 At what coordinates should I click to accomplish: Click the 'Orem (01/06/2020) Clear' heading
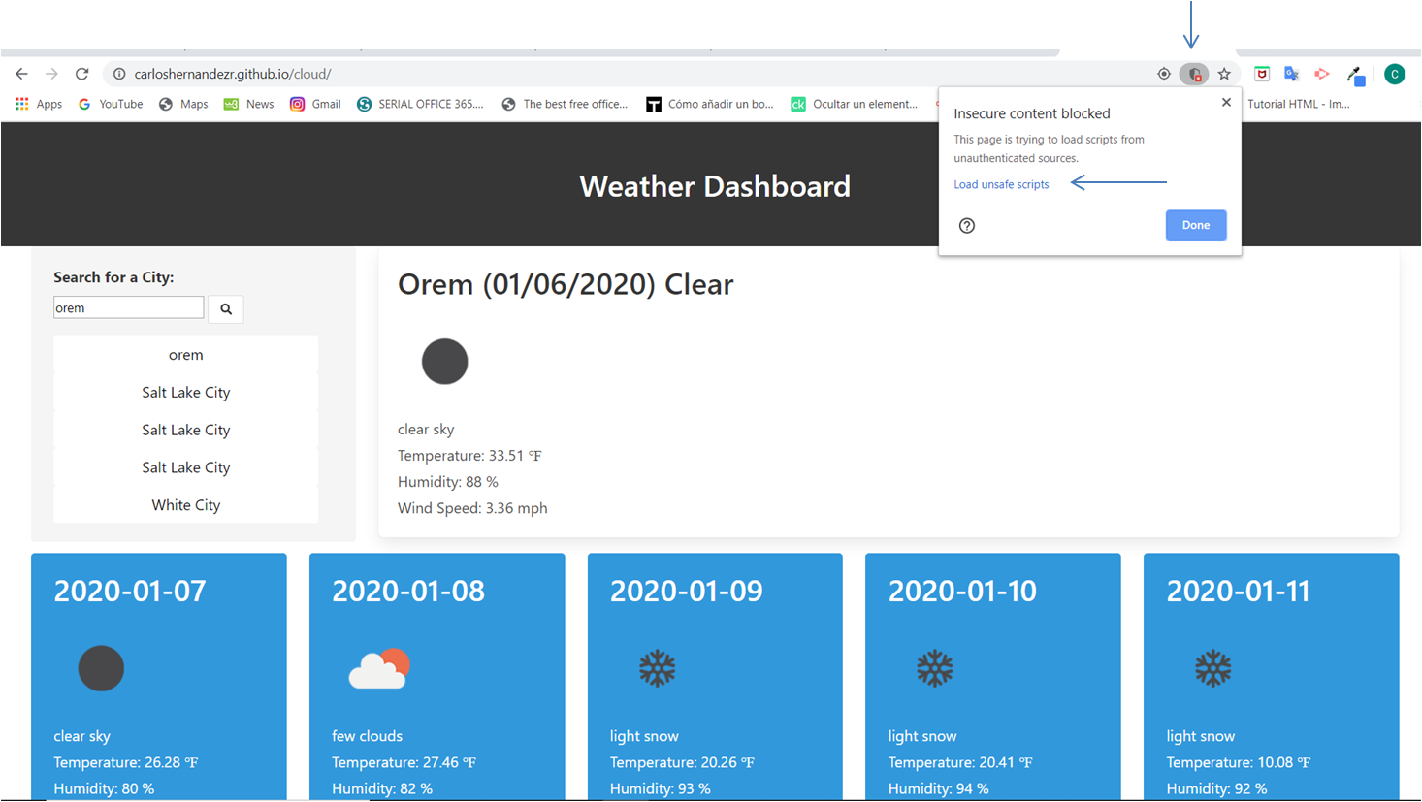566,284
